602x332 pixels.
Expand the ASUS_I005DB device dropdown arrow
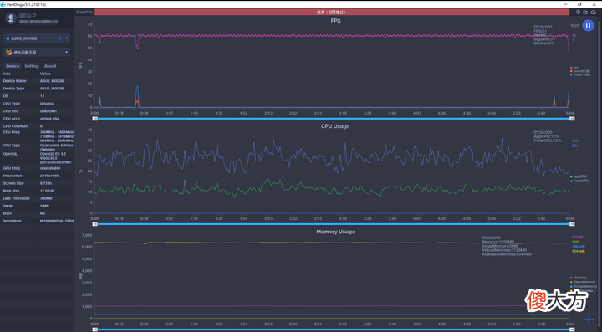point(67,38)
